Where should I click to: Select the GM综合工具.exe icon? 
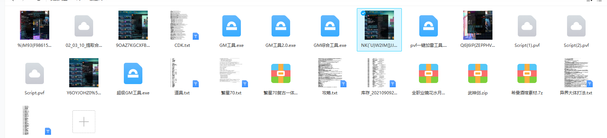[x=330, y=26]
